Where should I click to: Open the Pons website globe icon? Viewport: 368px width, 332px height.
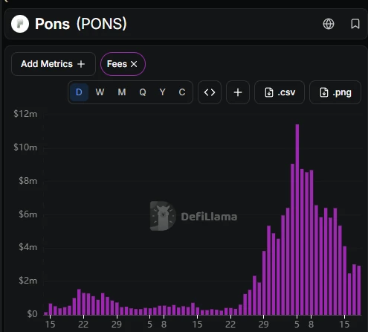tap(329, 24)
